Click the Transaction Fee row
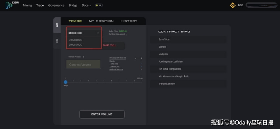This screenshot has width=280, height=129. coord(188,84)
